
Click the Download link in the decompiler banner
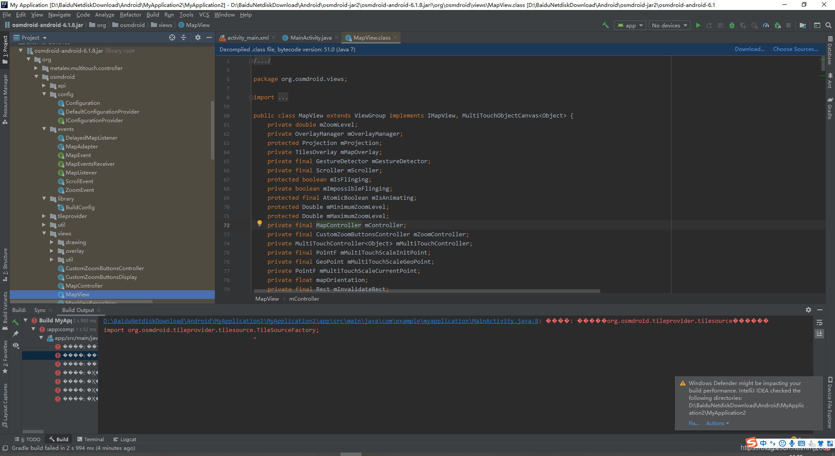pyautogui.click(x=749, y=49)
